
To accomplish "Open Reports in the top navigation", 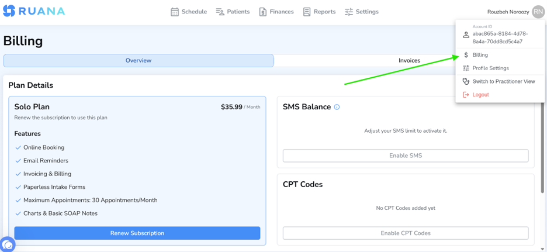I will [x=320, y=12].
